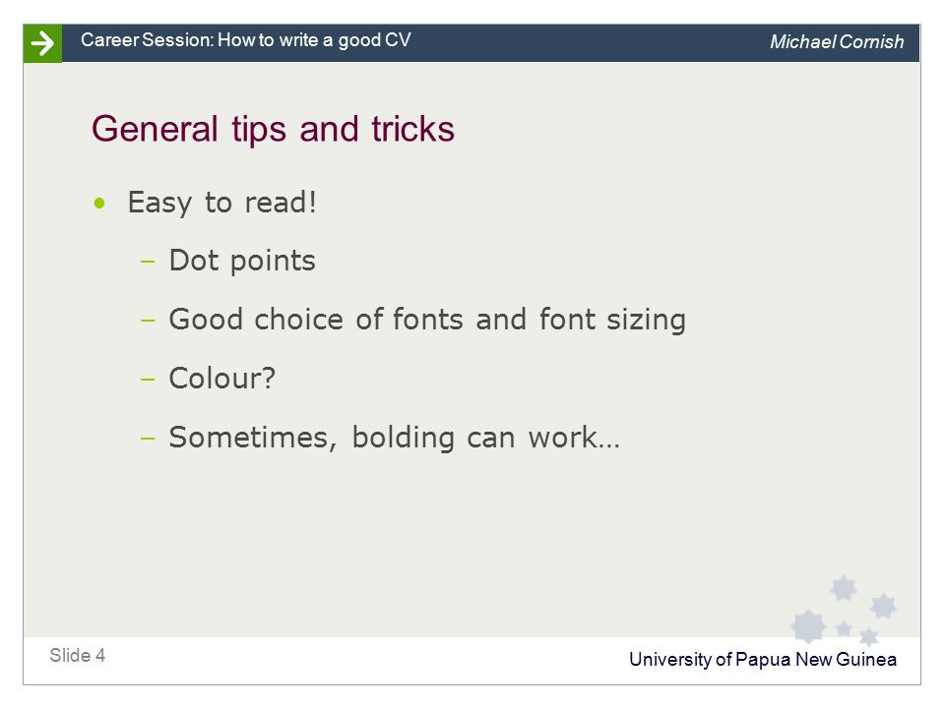Click the green arrow icon in header
The image size is (945, 708).
[x=42, y=43]
